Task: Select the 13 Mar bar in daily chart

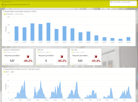Action: tap(48, 32)
